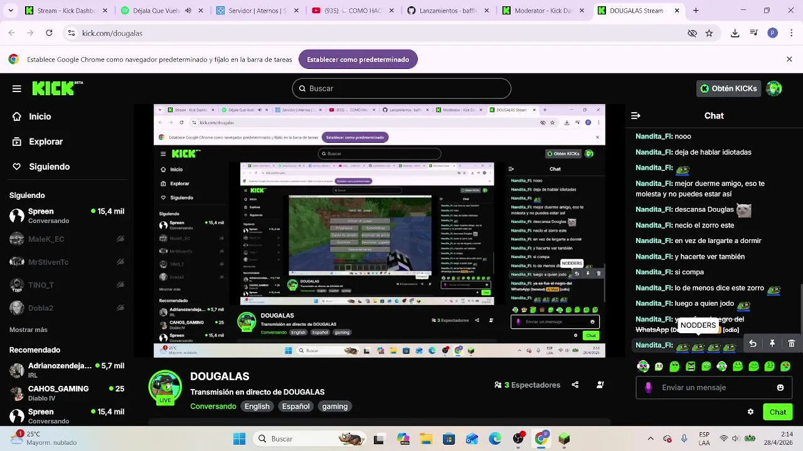This screenshot has height=451, width=803.
Task: Click the KICK beta logo
Action: (x=58, y=88)
